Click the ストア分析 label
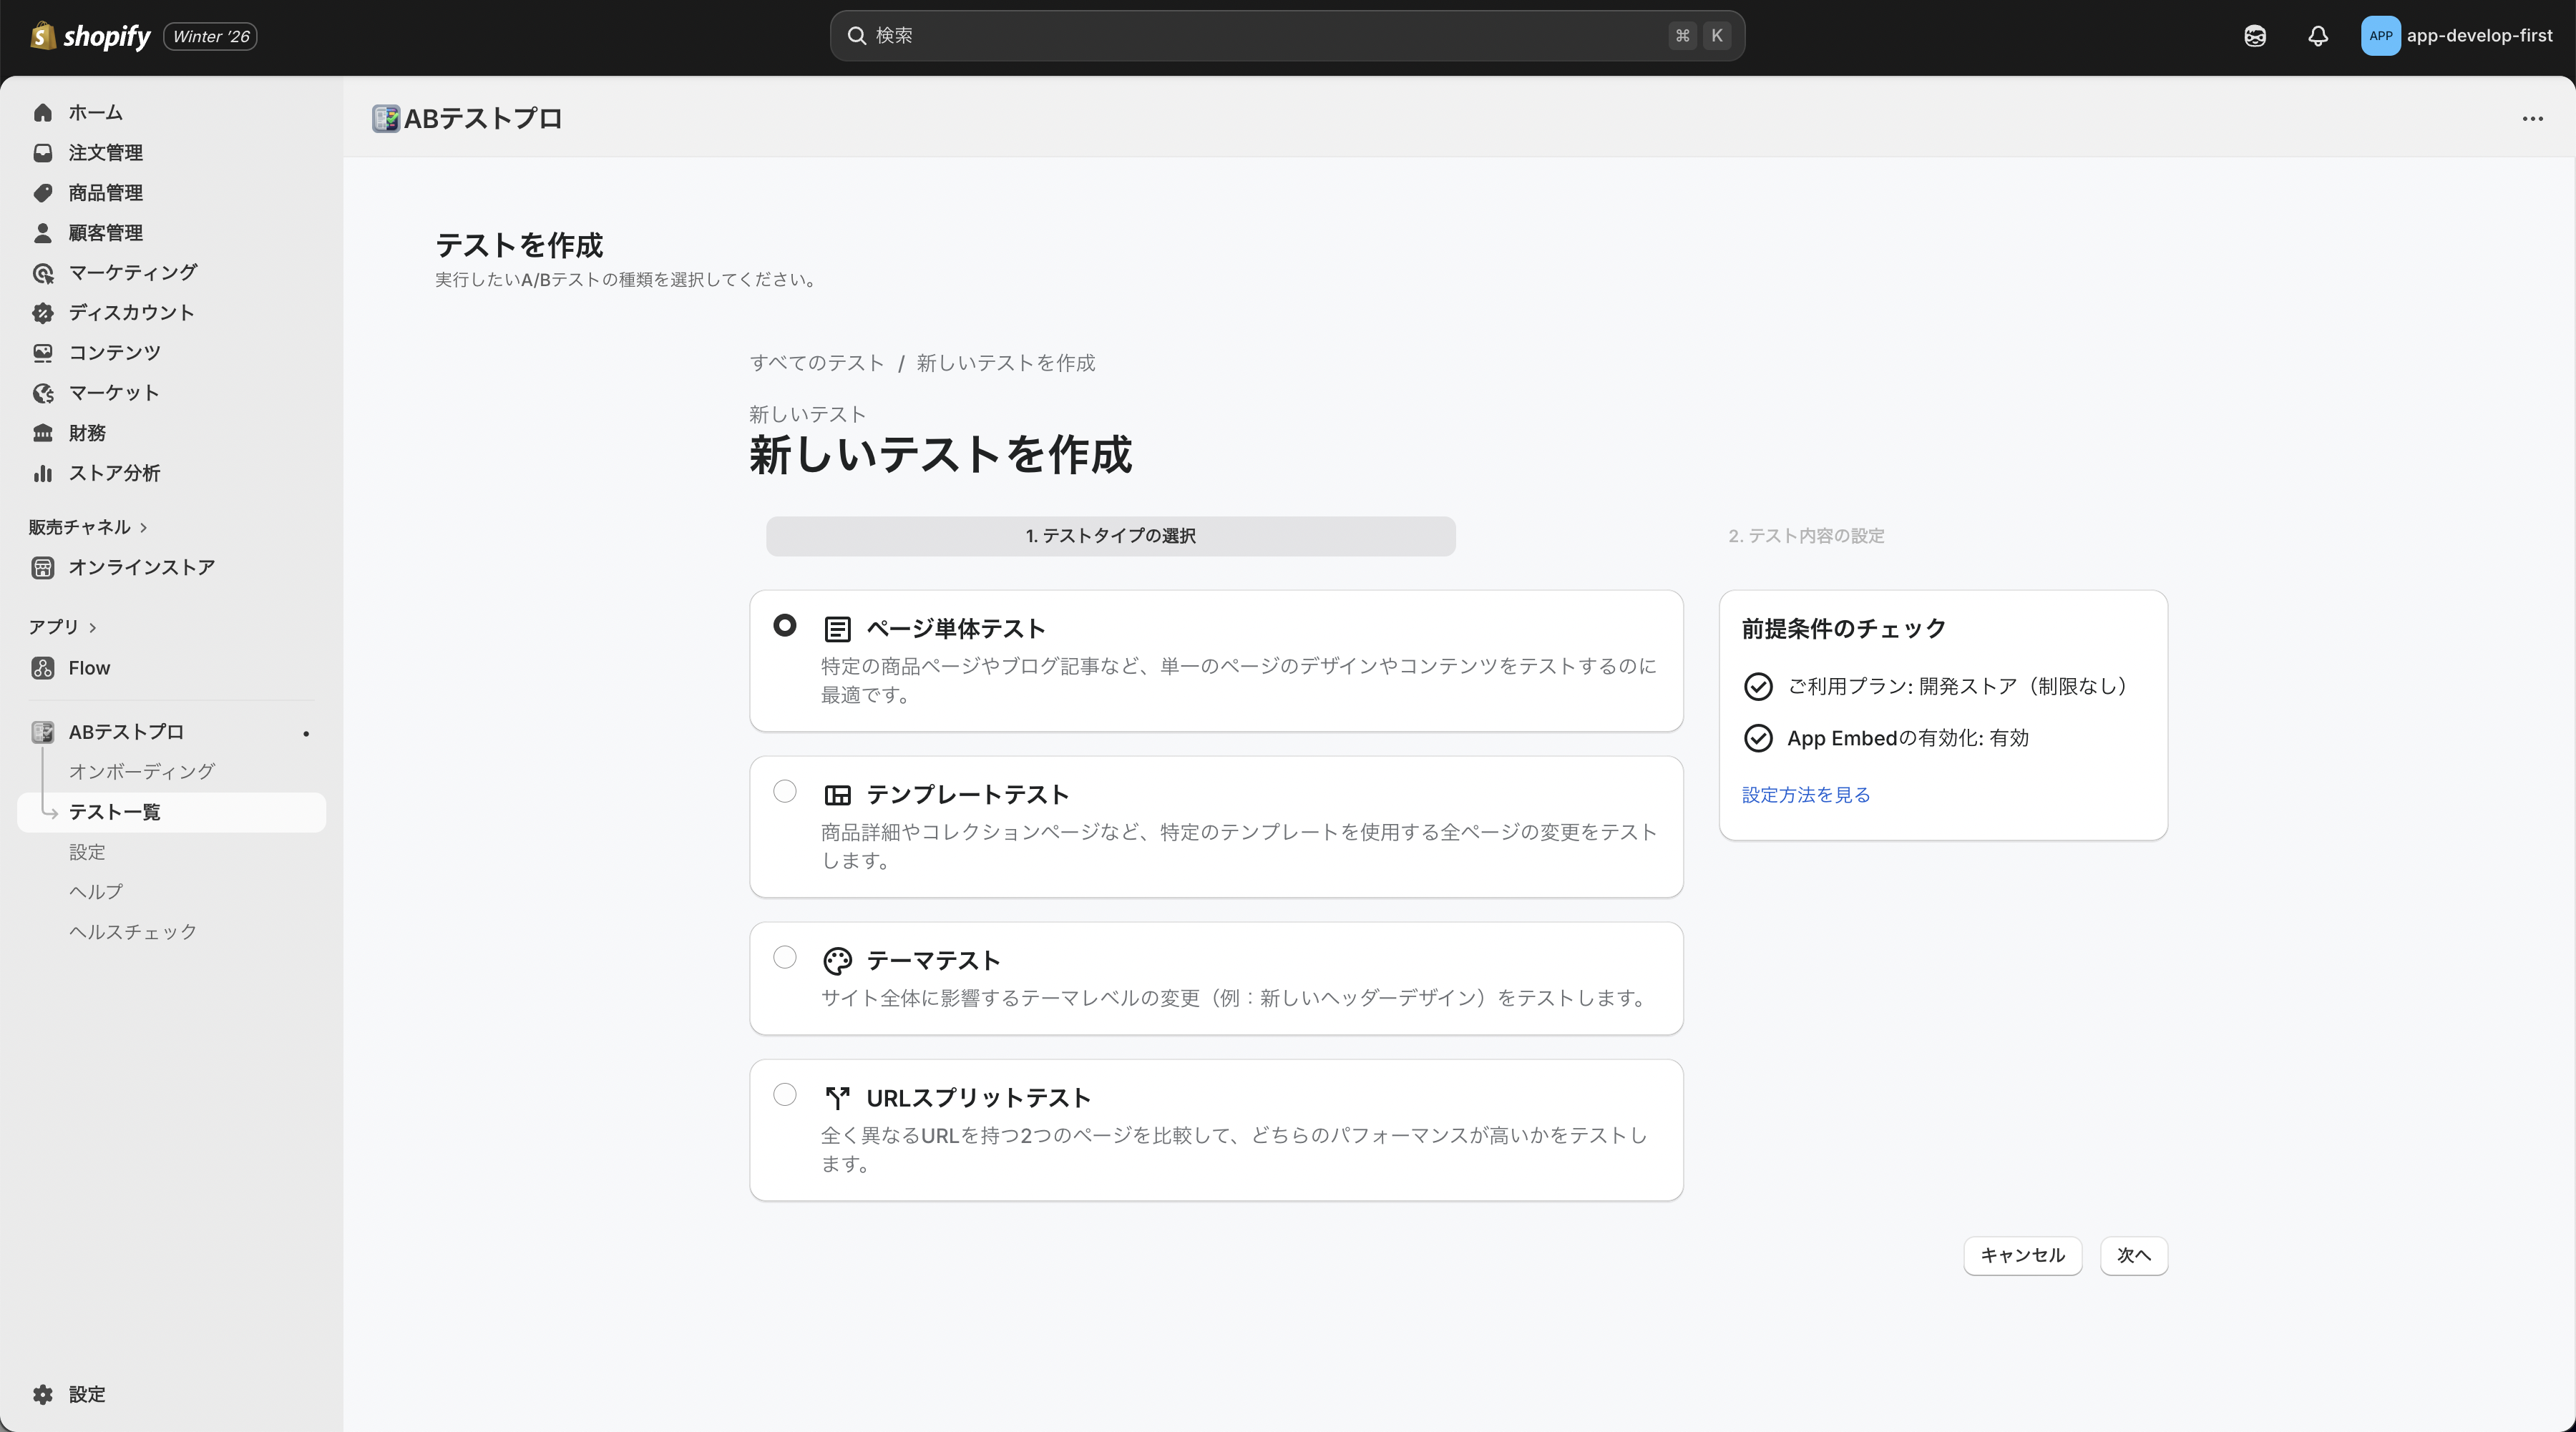Screen dimensions: 2576x1432 tap(114, 473)
